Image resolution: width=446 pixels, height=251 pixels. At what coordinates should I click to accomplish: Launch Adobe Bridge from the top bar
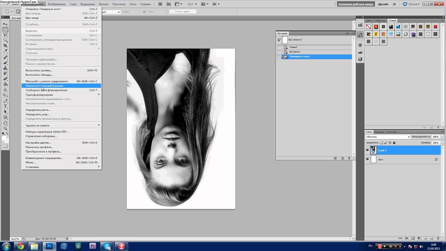pos(160,4)
